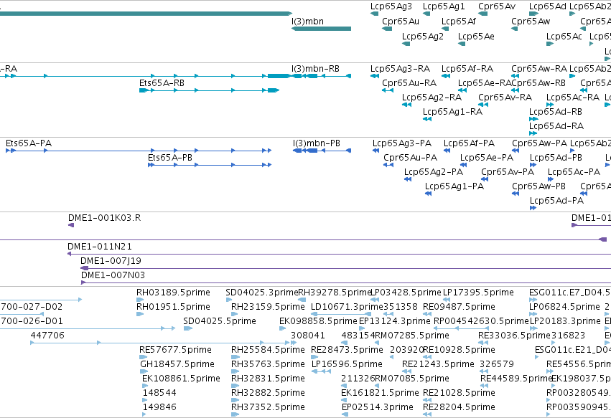Select the DME1-011N21 clone label

100,247
